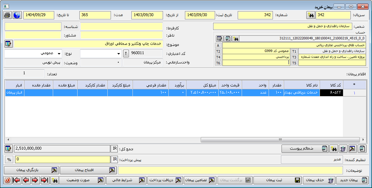Click the blue globe icon beside the printer
372x188 pixels.
tap(17, 15)
